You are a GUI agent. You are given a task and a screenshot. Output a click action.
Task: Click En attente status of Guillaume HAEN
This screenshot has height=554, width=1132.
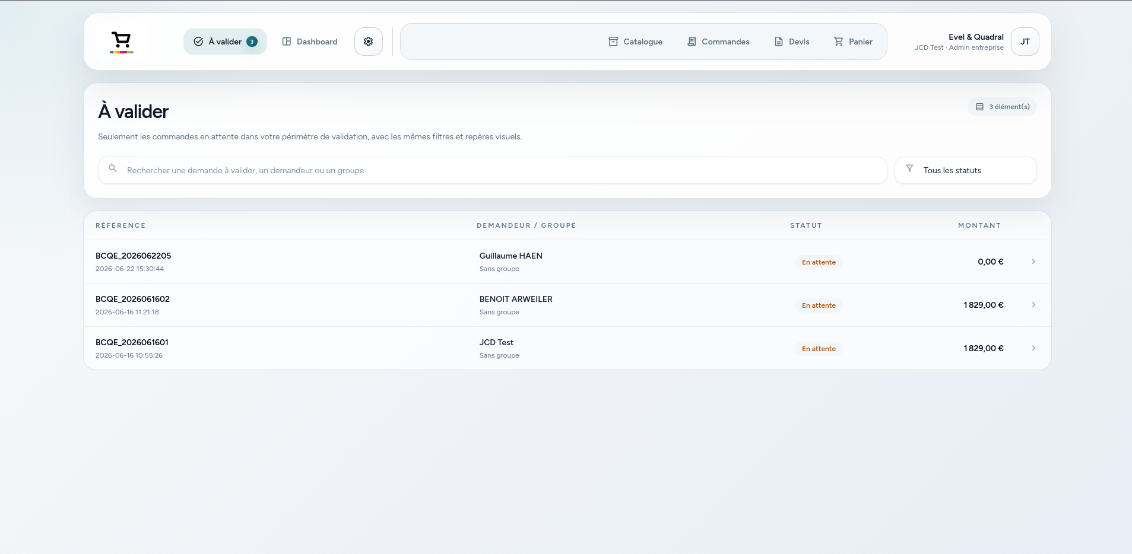(x=819, y=262)
